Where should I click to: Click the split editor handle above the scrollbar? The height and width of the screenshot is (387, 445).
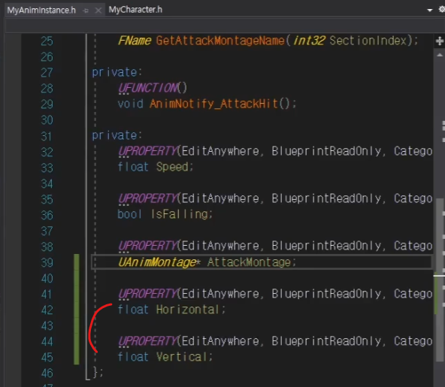point(439,41)
